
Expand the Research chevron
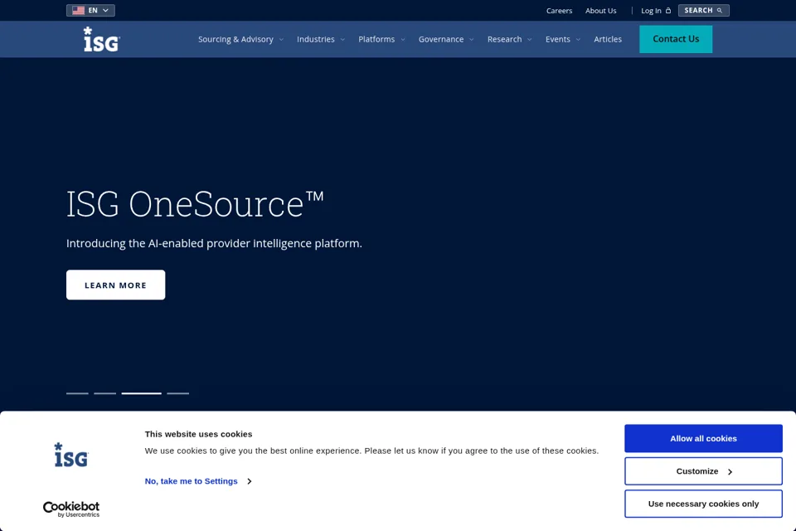click(x=530, y=40)
